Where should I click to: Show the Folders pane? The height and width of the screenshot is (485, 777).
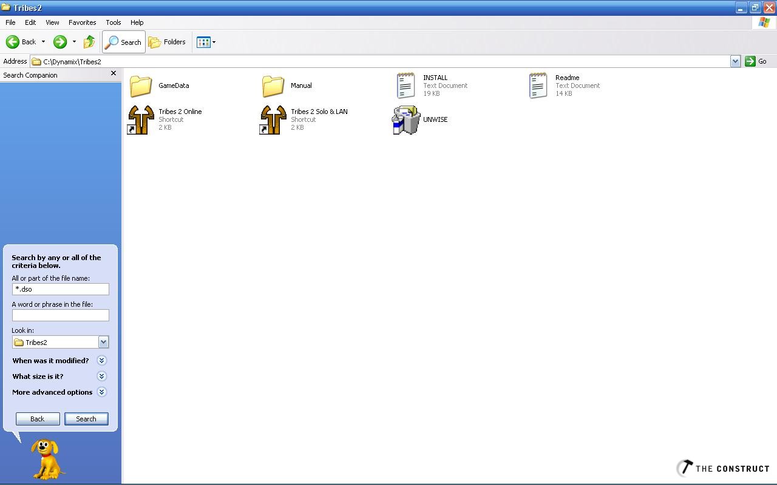click(168, 42)
